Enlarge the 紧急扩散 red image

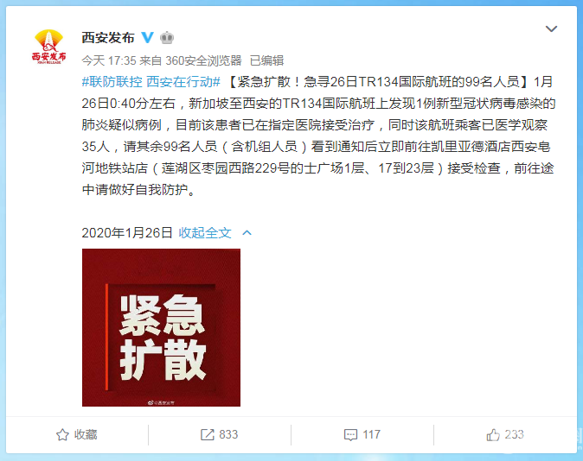[x=161, y=327]
